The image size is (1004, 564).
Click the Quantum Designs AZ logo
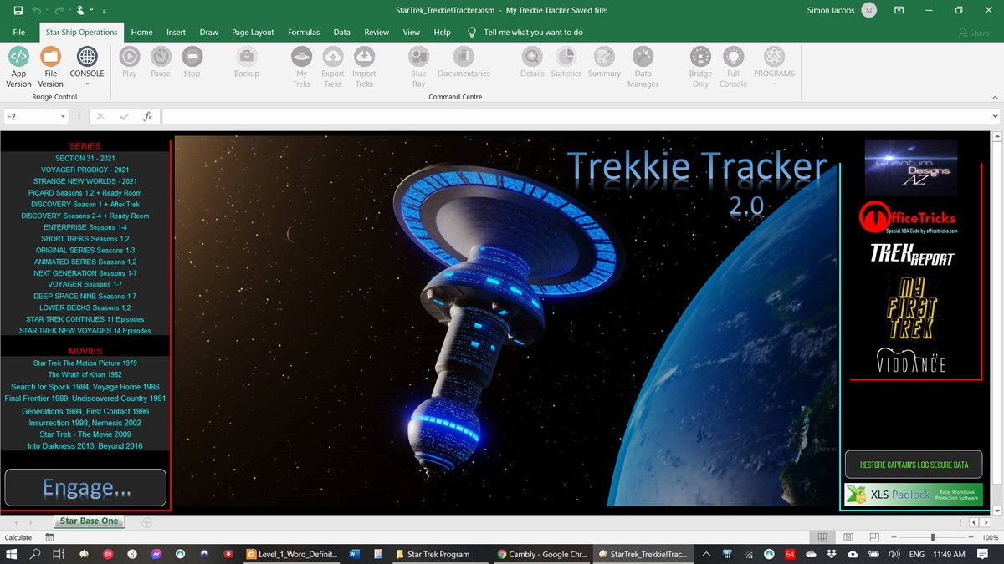click(910, 166)
